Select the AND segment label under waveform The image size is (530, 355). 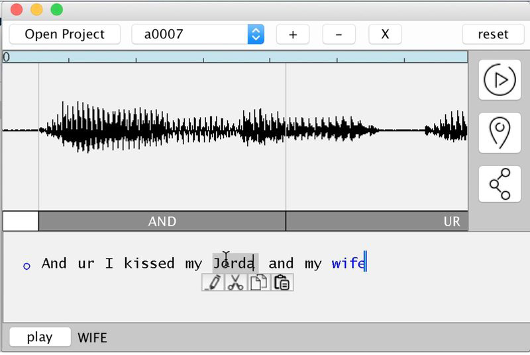tap(162, 221)
